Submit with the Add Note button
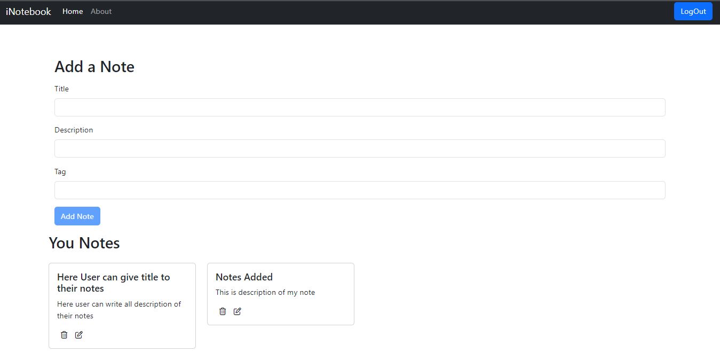This screenshot has width=720, height=352. tap(77, 216)
